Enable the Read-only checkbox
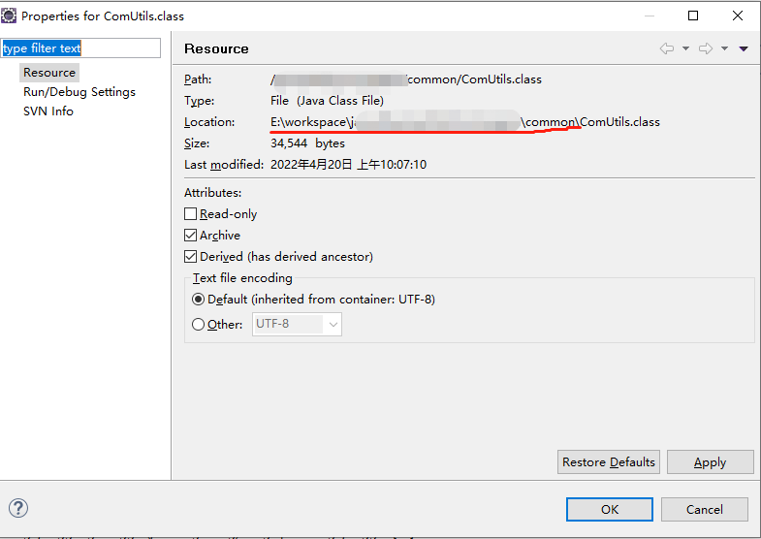 tap(190, 214)
